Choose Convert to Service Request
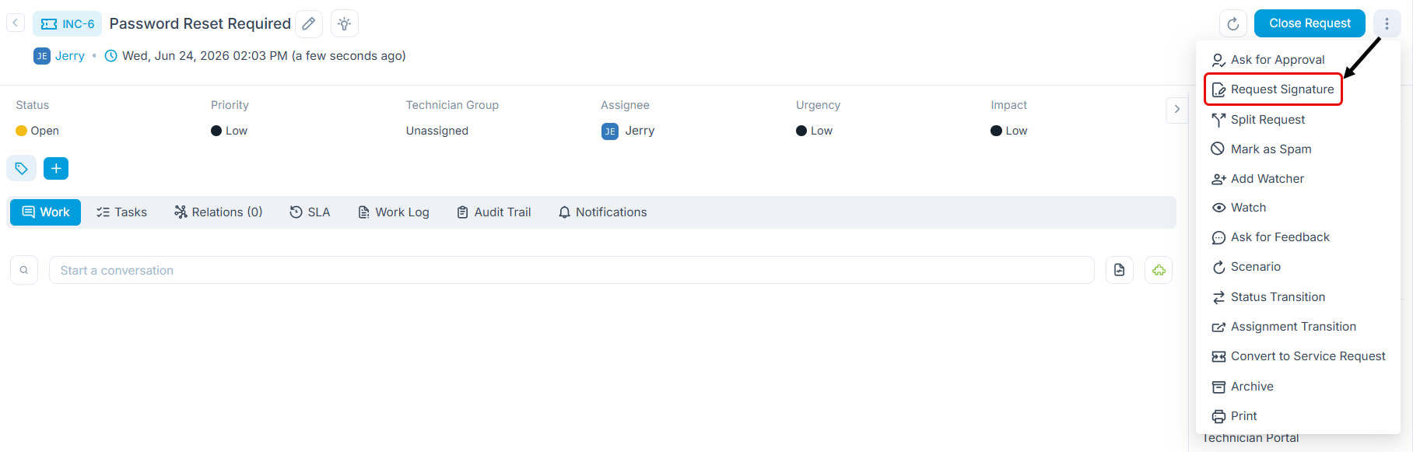Image resolution: width=1413 pixels, height=452 pixels. point(1297,356)
